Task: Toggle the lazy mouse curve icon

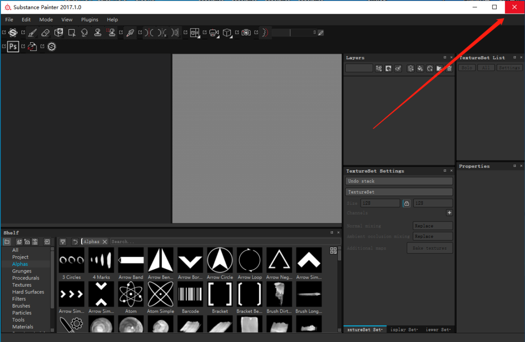Action: click(x=265, y=33)
